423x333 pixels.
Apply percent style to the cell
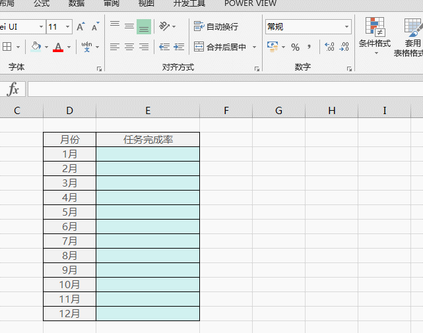[x=295, y=47]
